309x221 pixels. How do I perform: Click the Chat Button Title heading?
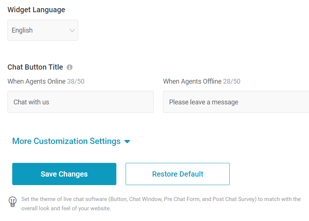coord(35,67)
